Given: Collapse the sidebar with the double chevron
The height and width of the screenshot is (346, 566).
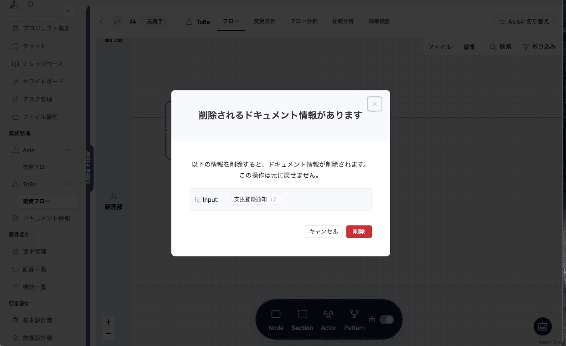Looking at the screenshot, I should click(x=68, y=11).
